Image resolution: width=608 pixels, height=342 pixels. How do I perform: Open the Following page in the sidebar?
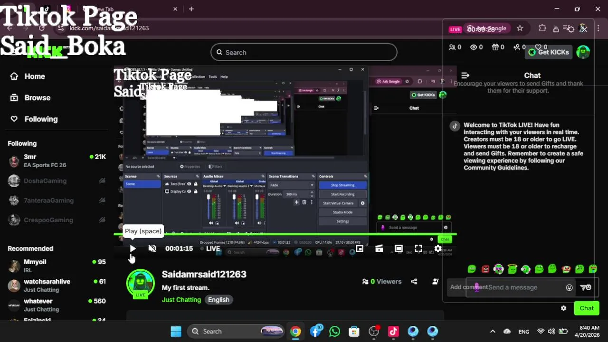[x=34, y=119]
